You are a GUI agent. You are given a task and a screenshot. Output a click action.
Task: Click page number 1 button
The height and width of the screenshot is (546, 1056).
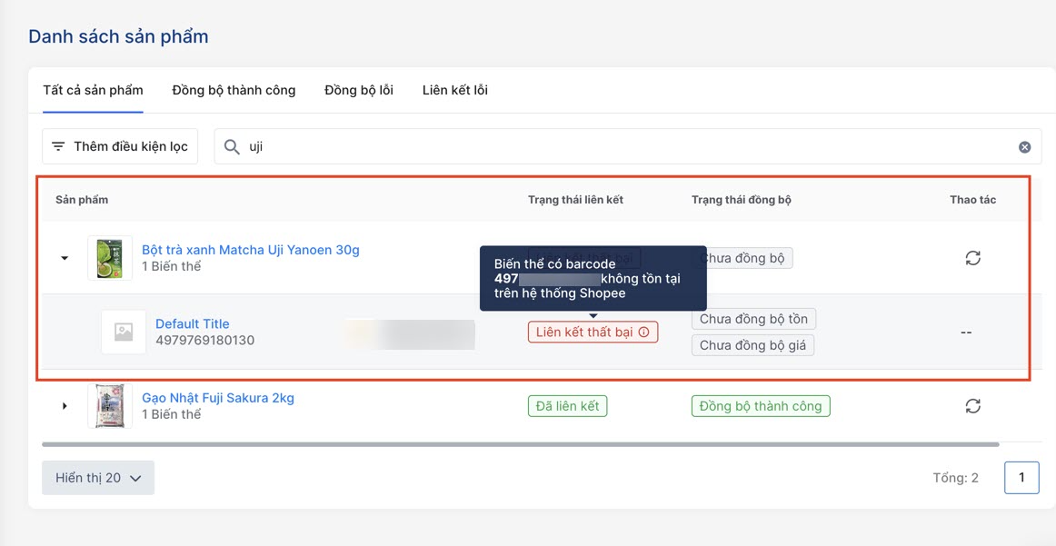tap(1021, 478)
